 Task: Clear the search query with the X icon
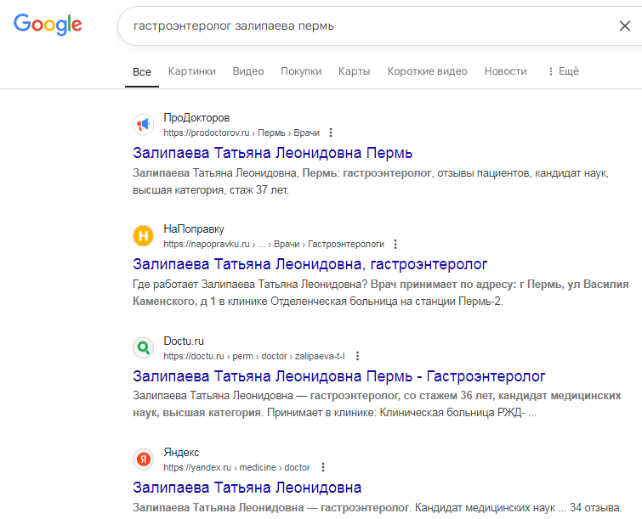(624, 26)
